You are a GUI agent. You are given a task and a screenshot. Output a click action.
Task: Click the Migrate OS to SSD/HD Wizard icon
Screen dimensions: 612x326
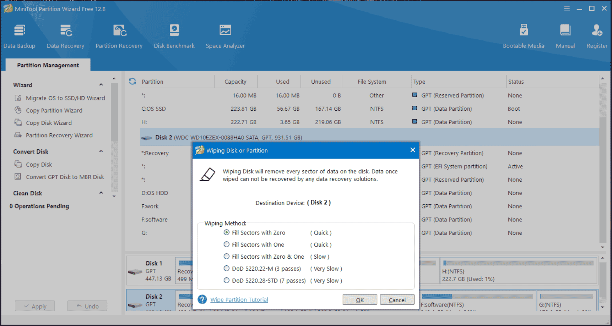click(18, 98)
